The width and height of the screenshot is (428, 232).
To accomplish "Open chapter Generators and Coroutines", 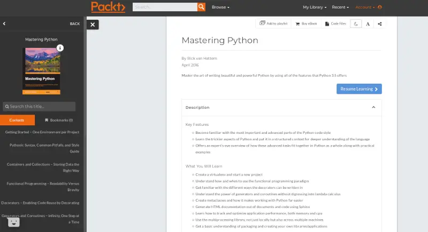I will pyautogui.click(x=41, y=219).
